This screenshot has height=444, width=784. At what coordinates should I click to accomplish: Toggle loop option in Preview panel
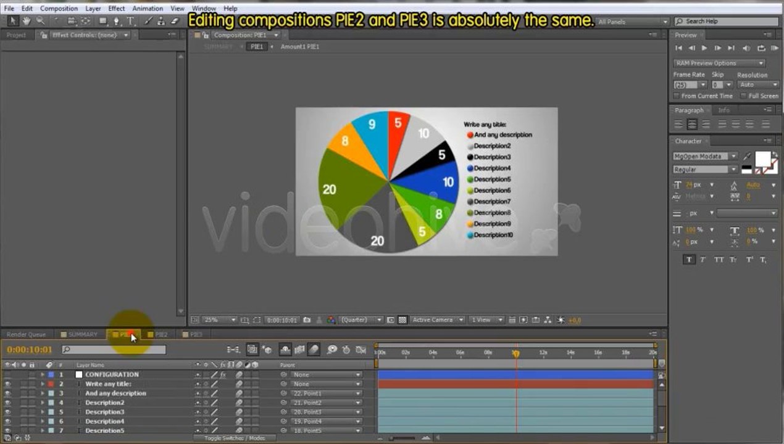click(761, 48)
